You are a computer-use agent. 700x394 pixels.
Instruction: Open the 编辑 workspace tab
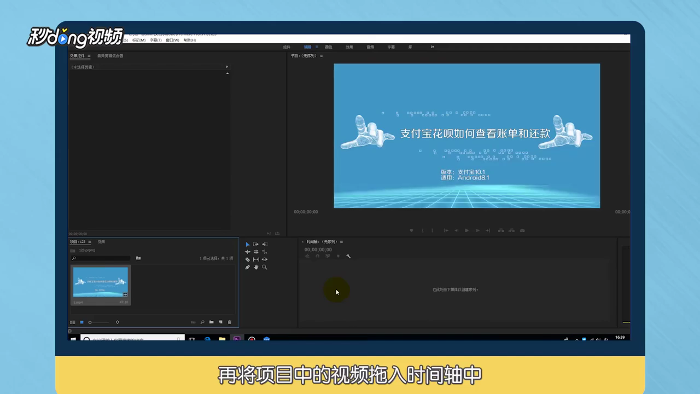307,47
